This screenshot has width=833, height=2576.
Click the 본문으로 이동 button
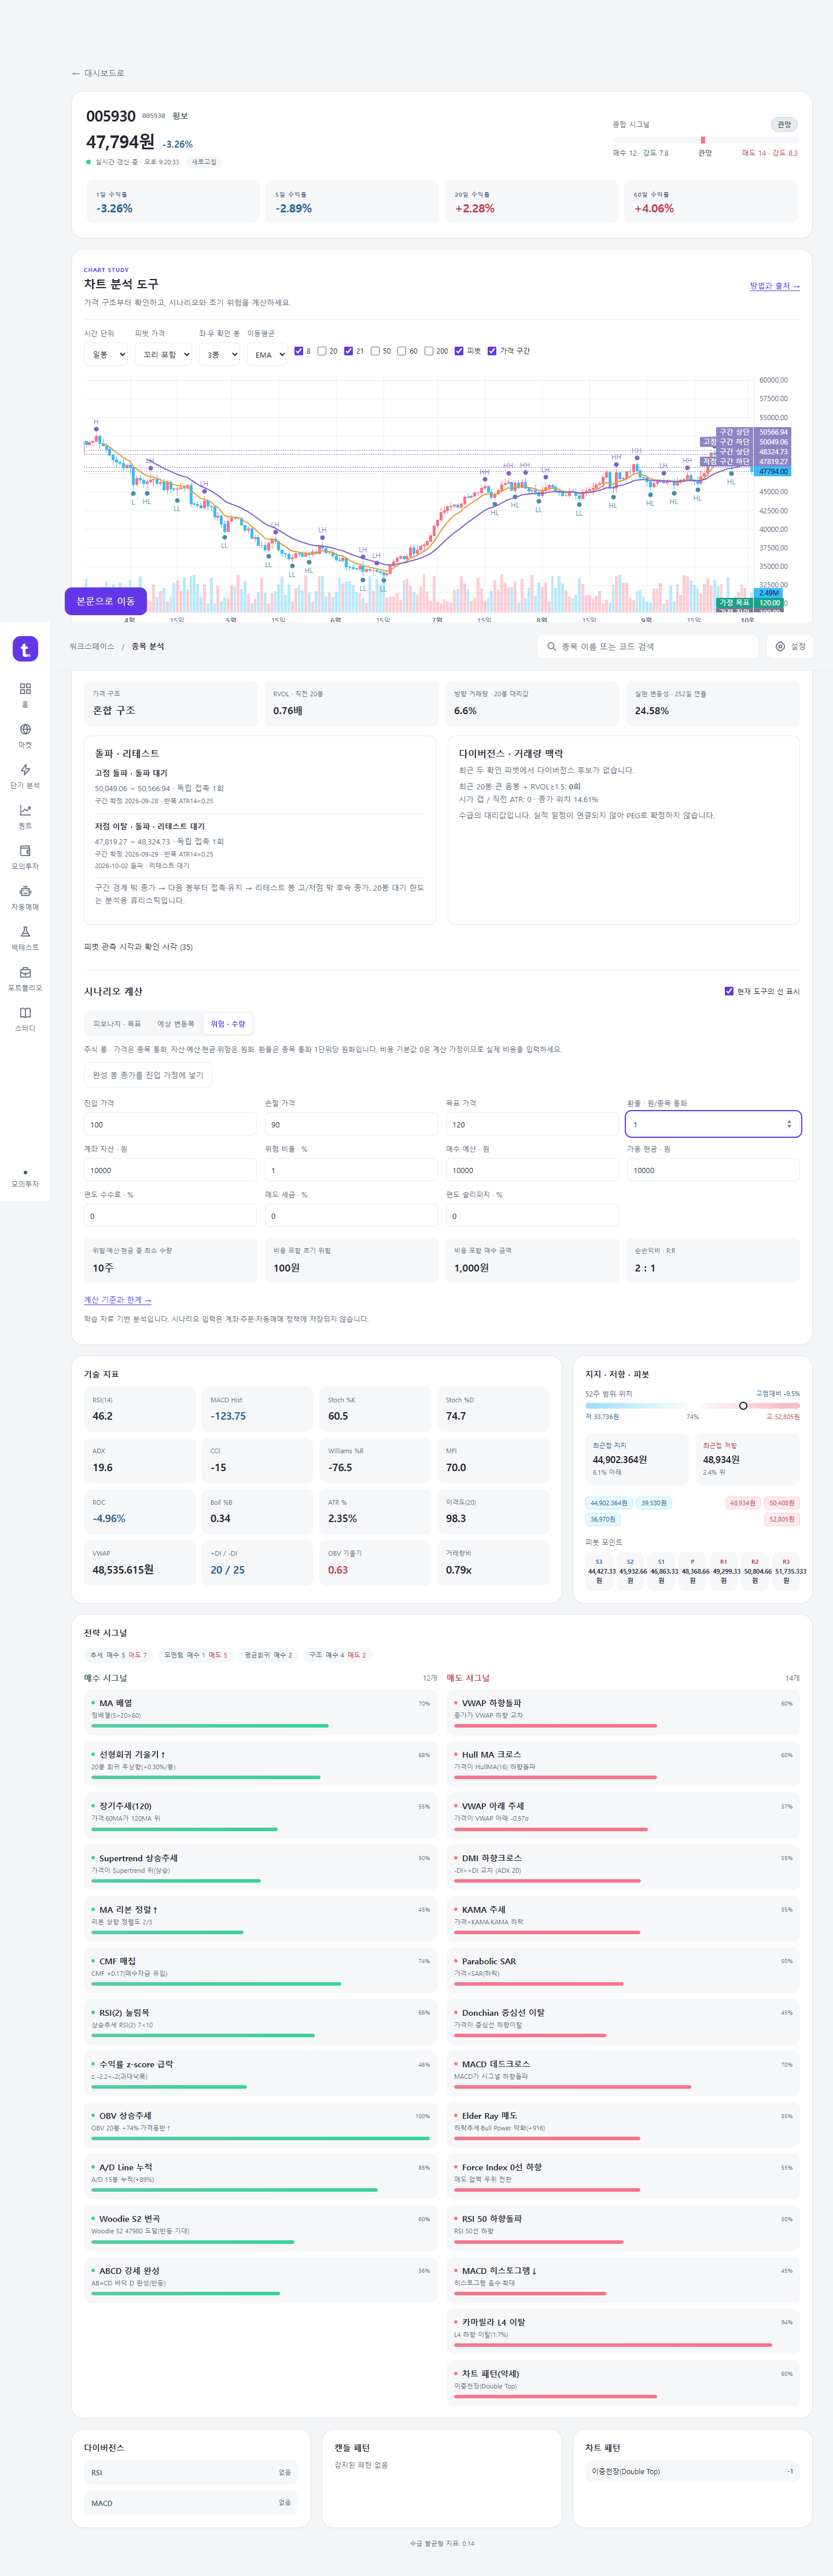106,601
